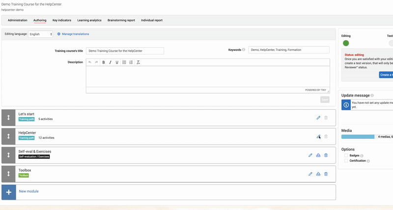Click inside the Description text area
This screenshot has height=210, width=393.
point(208,77)
